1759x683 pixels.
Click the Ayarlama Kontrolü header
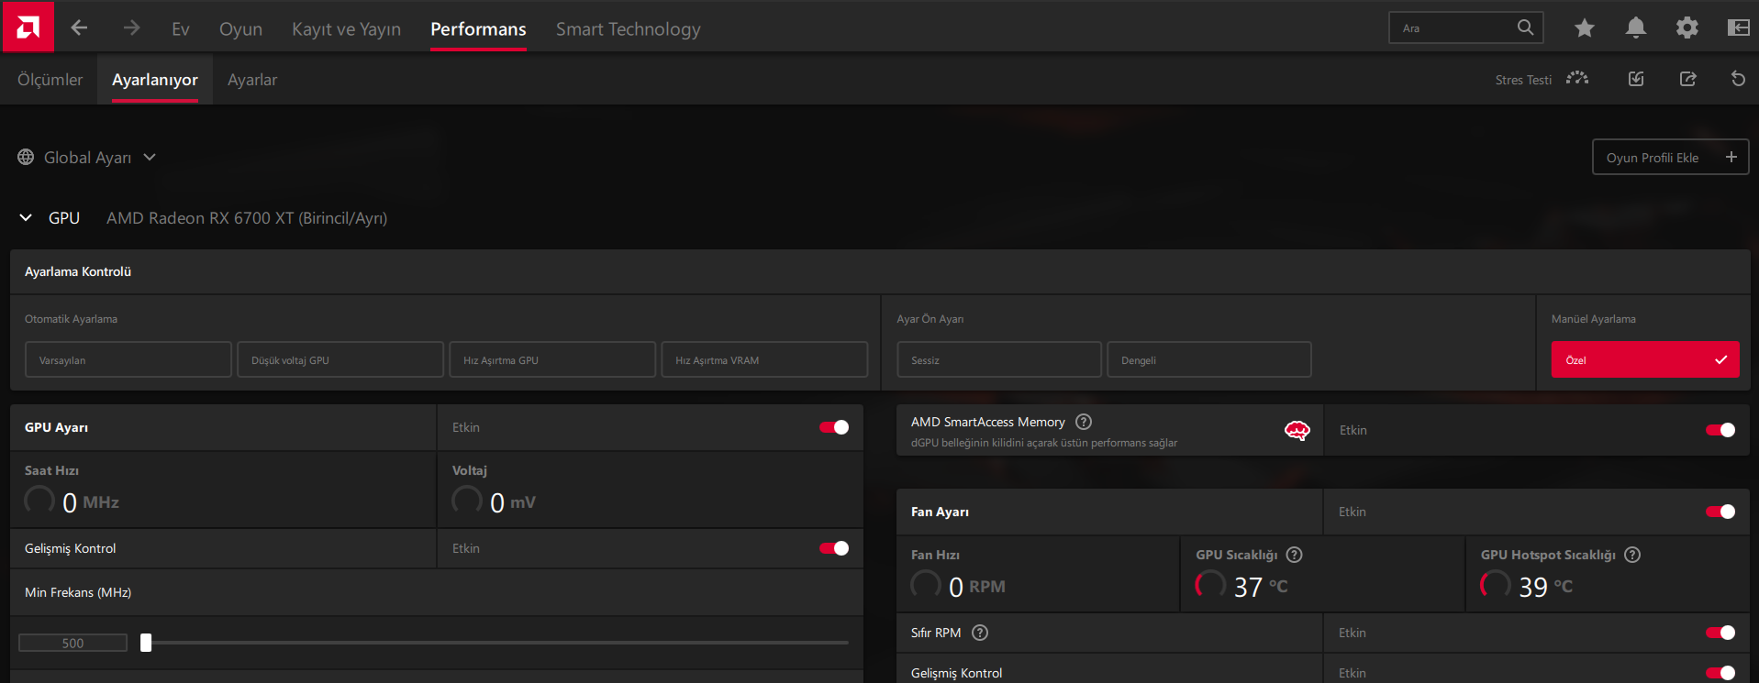point(78,271)
